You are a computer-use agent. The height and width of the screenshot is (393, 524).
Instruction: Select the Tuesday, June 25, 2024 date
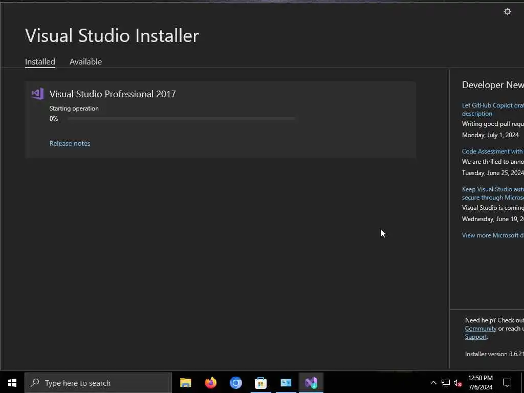pyautogui.click(x=493, y=173)
